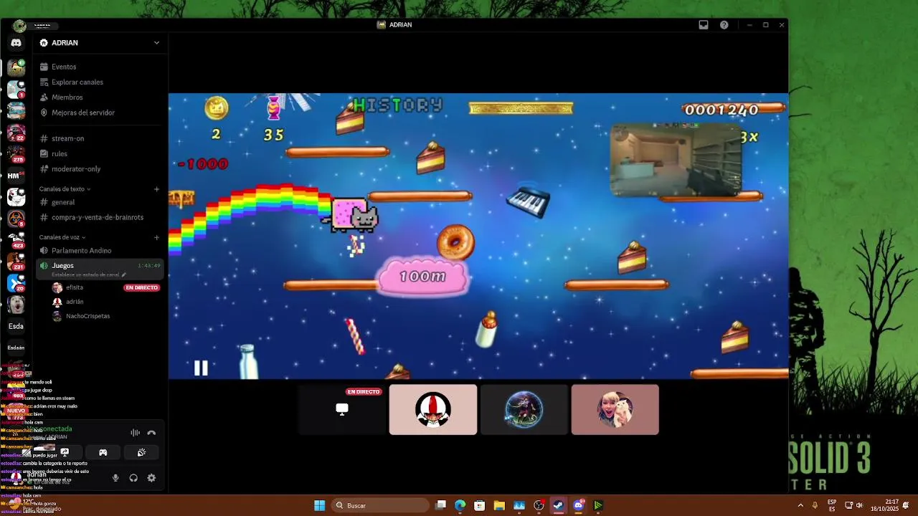Open the volume icon in system tray
Viewport: 918px width, 516px height.
tap(859, 505)
